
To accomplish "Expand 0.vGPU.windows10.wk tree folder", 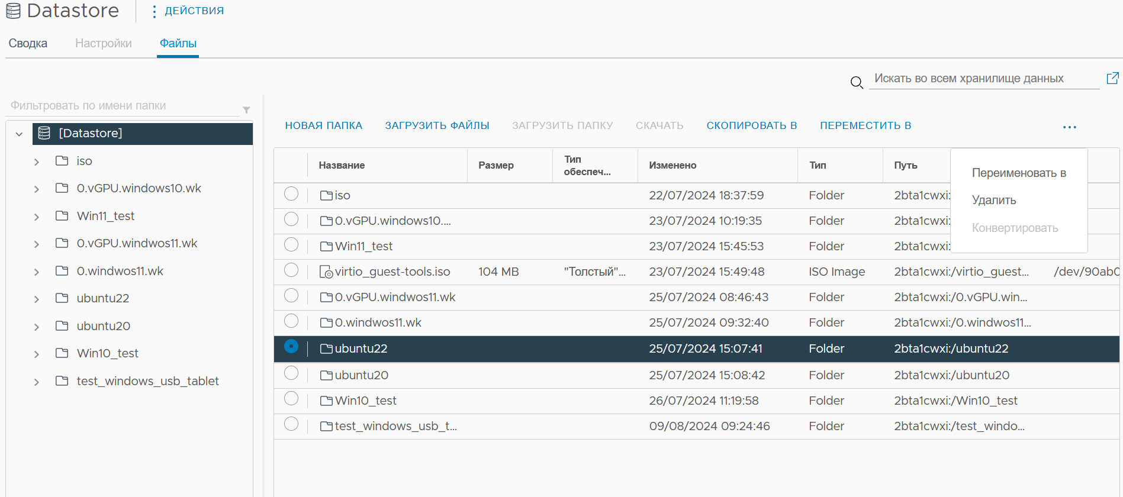I will [x=37, y=189].
